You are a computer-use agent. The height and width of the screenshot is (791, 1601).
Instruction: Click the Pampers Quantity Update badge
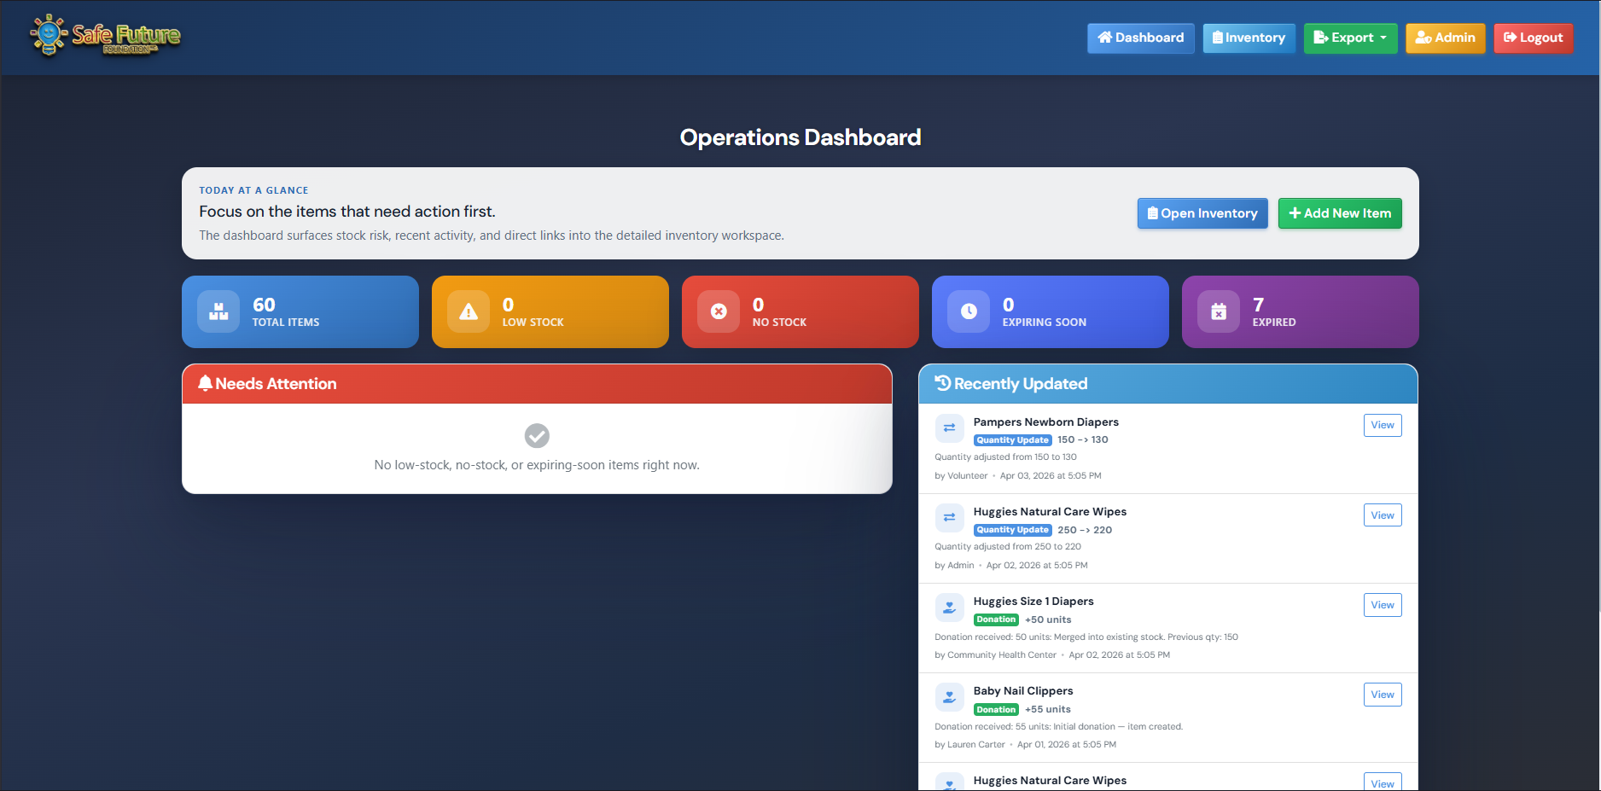click(x=1012, y=440)
